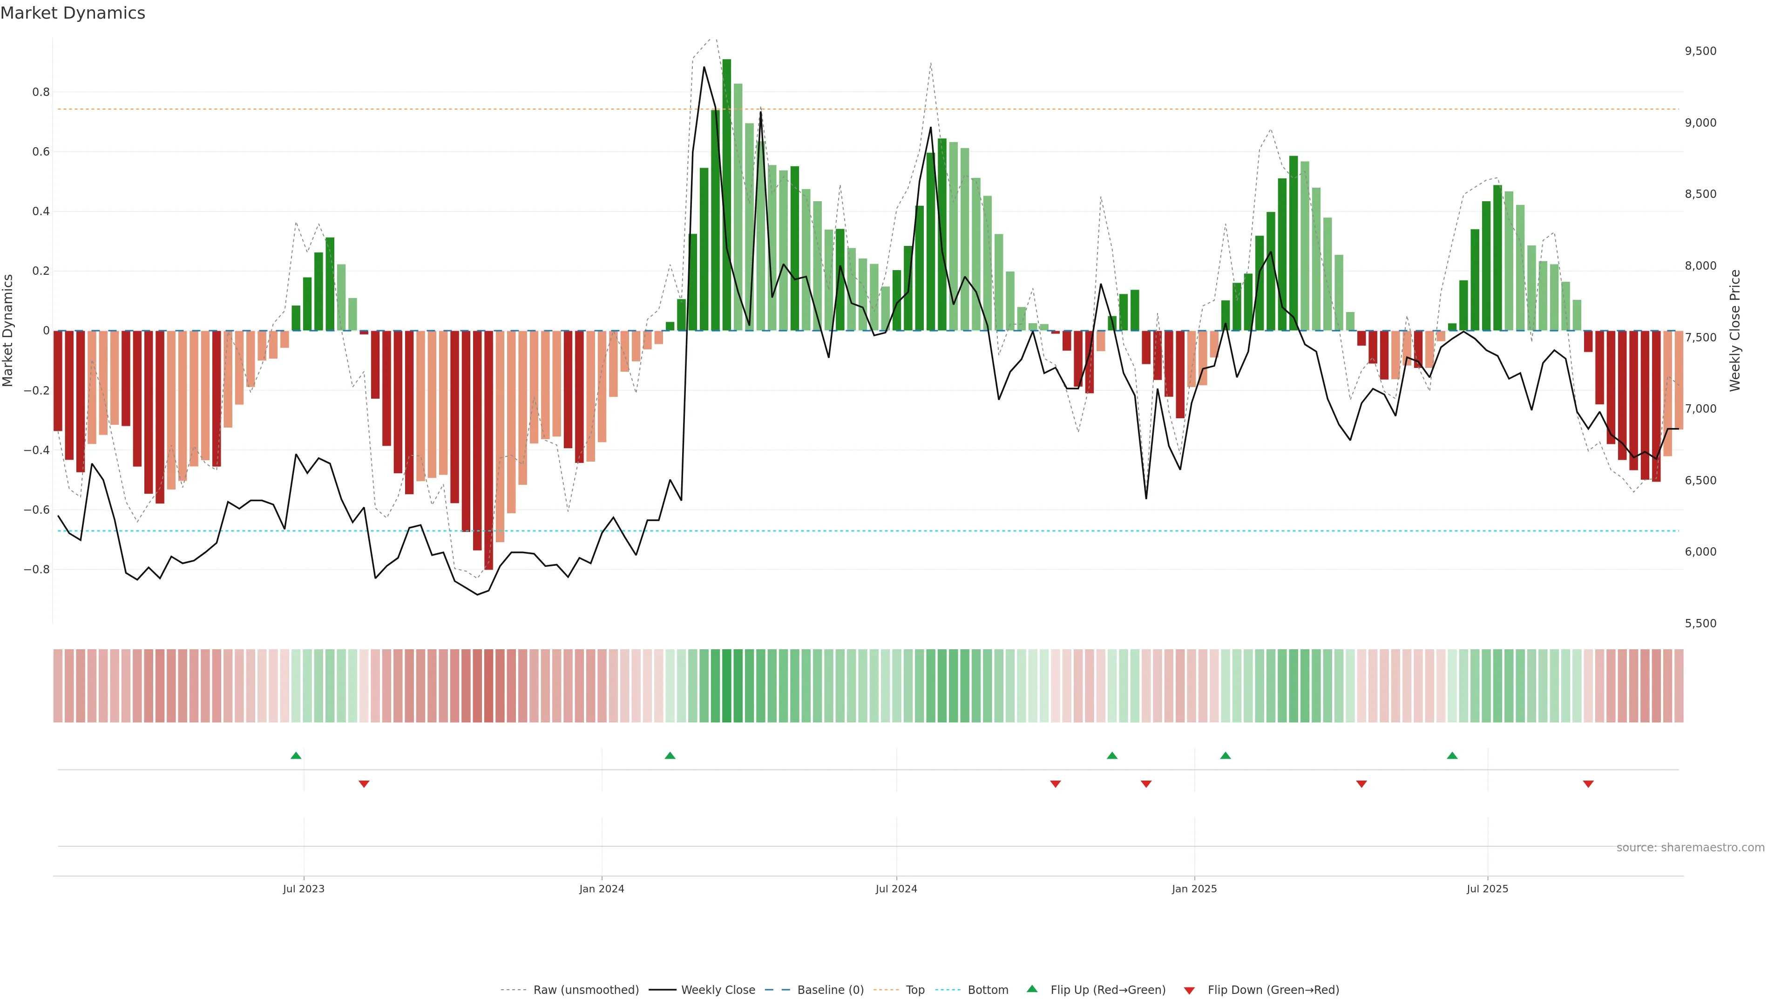Click the Jan 2024 x-axis label

pyautogui.click(x=602, y=889)
